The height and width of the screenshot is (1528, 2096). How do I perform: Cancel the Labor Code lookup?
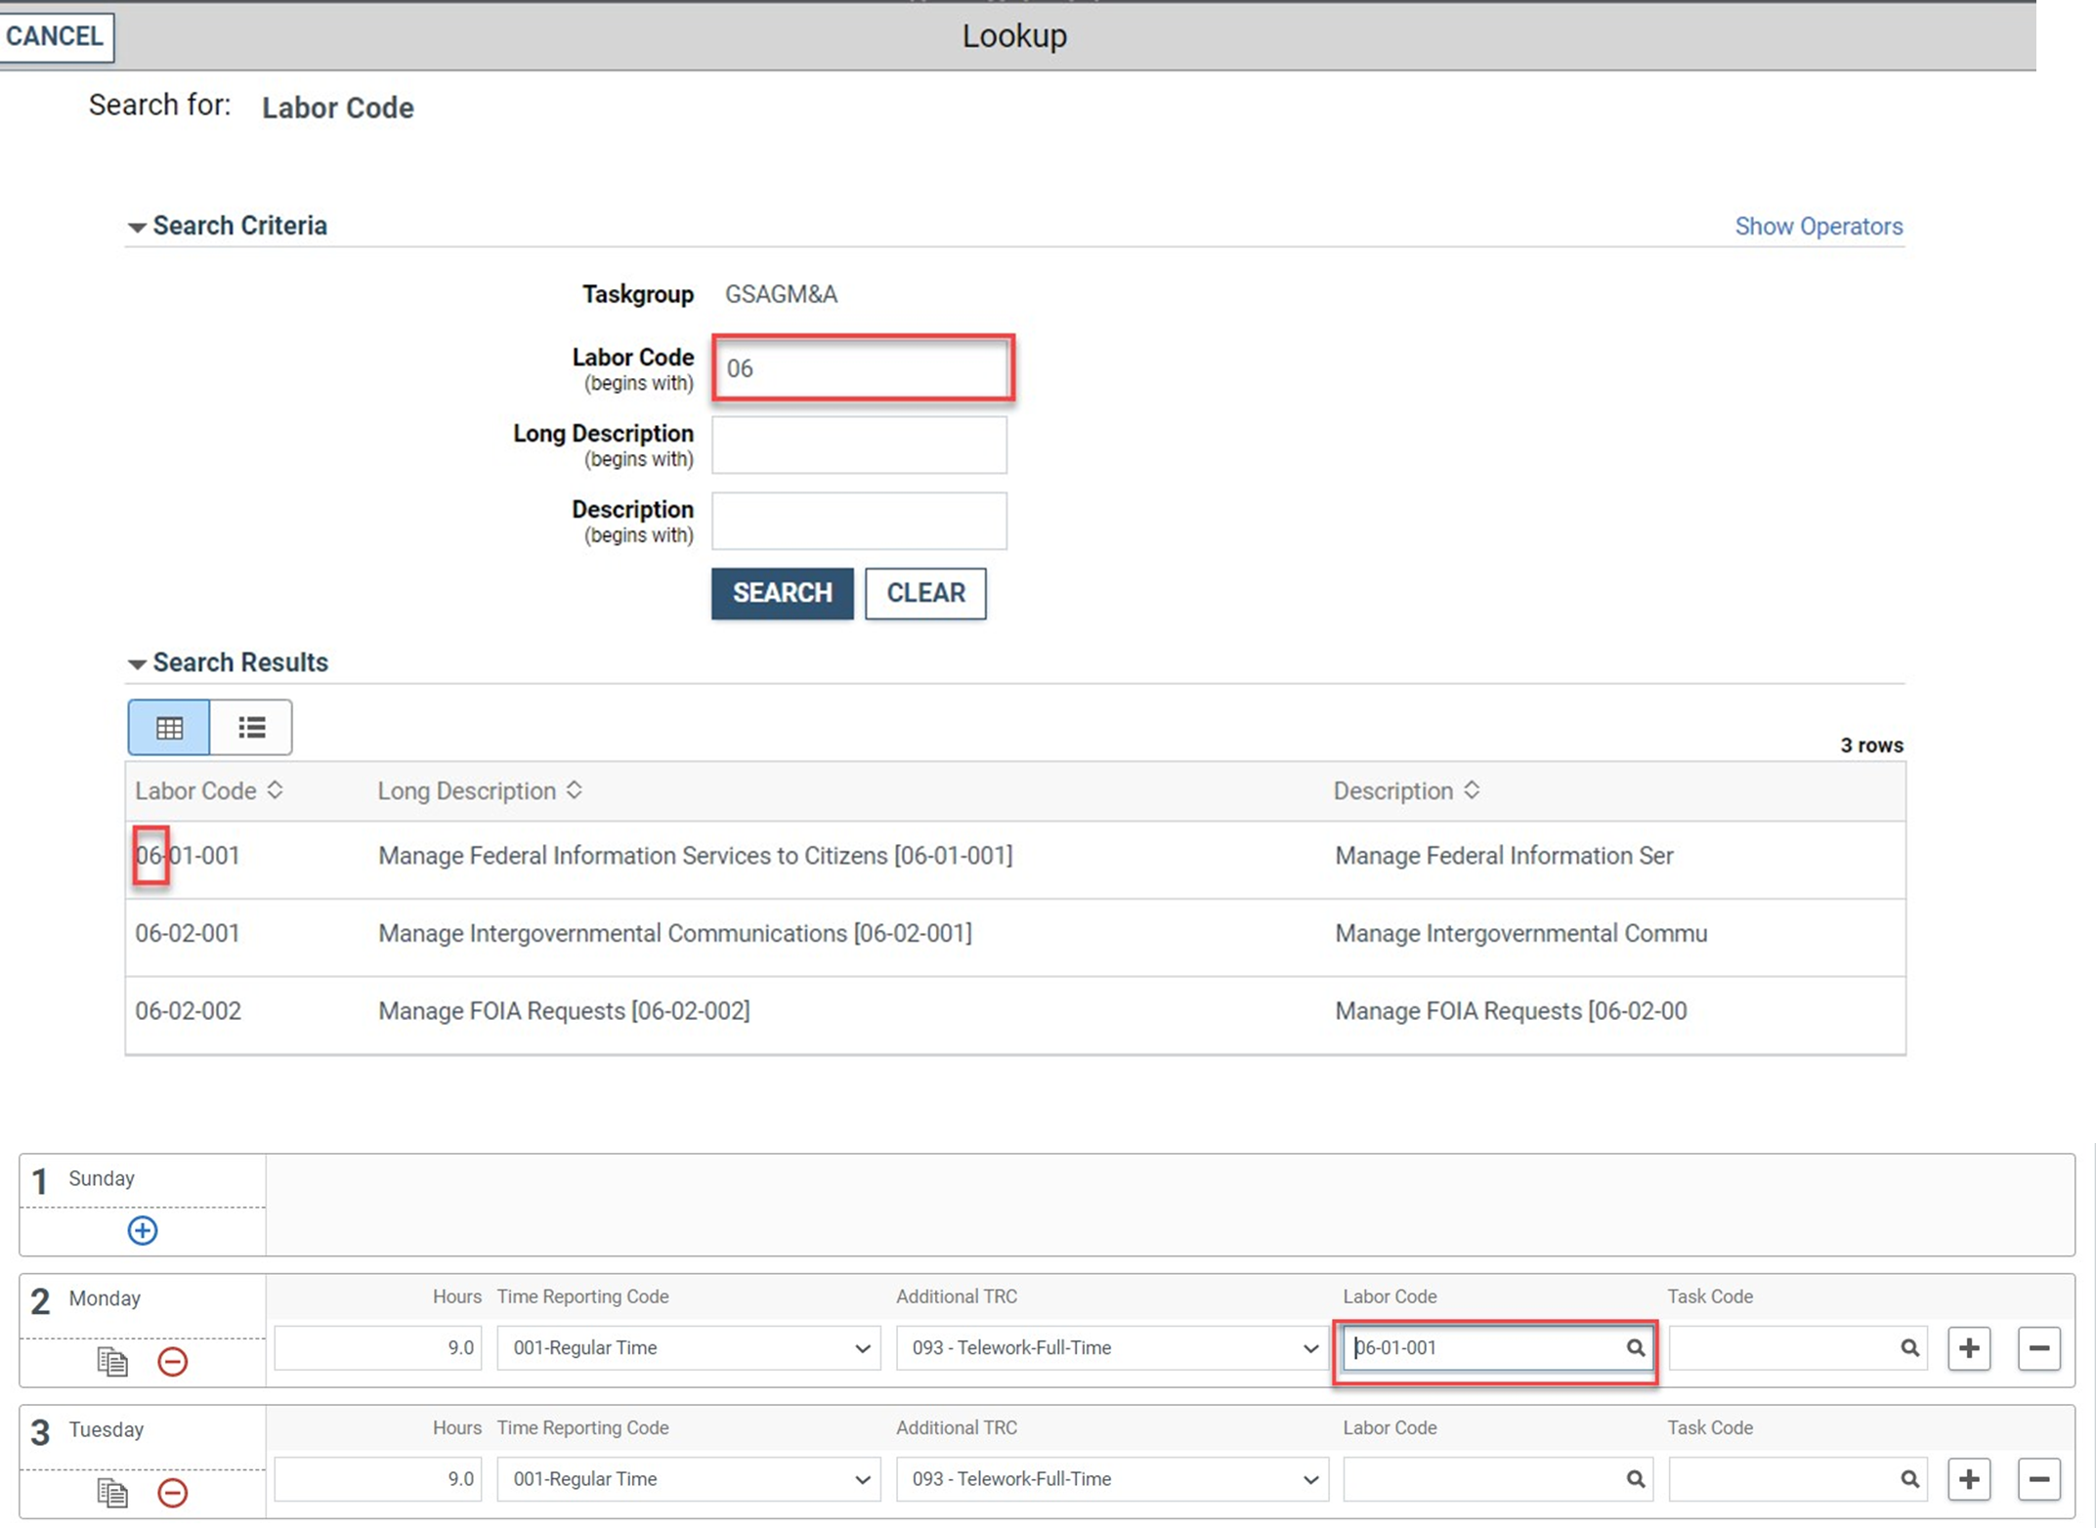[x=53, y=36]
